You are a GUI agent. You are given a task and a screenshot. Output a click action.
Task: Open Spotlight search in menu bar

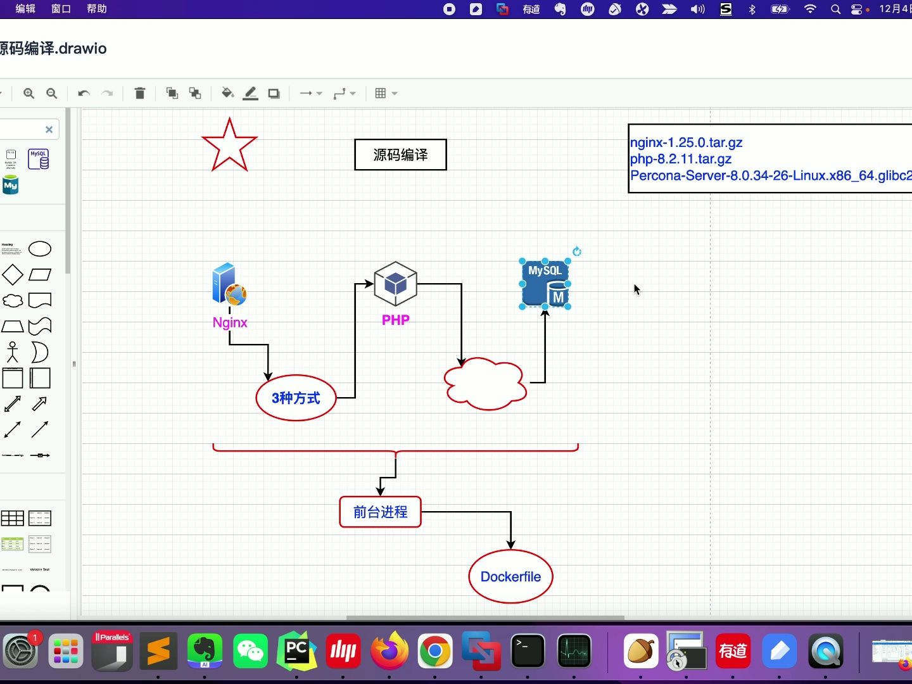click(835, 9)
